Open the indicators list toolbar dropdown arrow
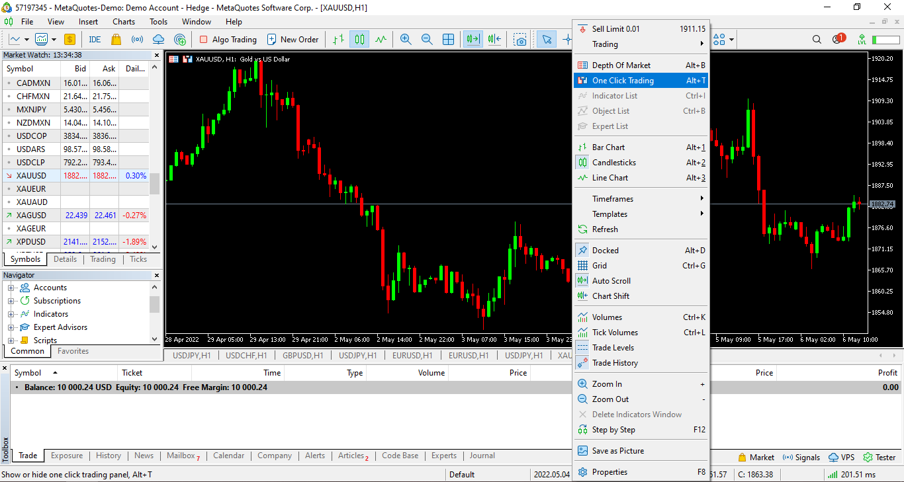The width and height of the screenshot is (904, 482). 54,40
